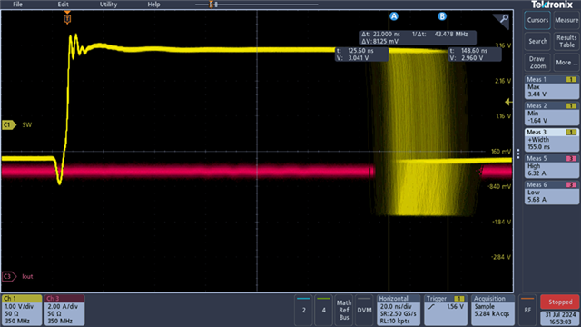Click the Measure button
Screen dimensions: 581x327
pos(566,20)
